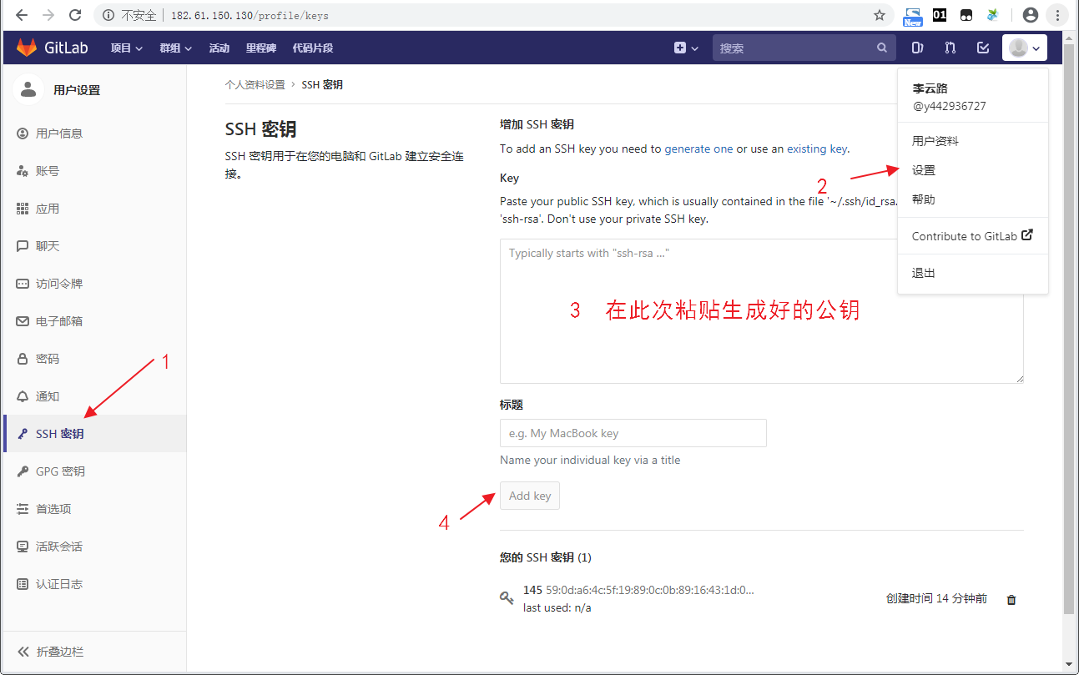Delete SSH key 145 with trash icon
This screenshot has width=1079, height=675.
point(1011,599)
